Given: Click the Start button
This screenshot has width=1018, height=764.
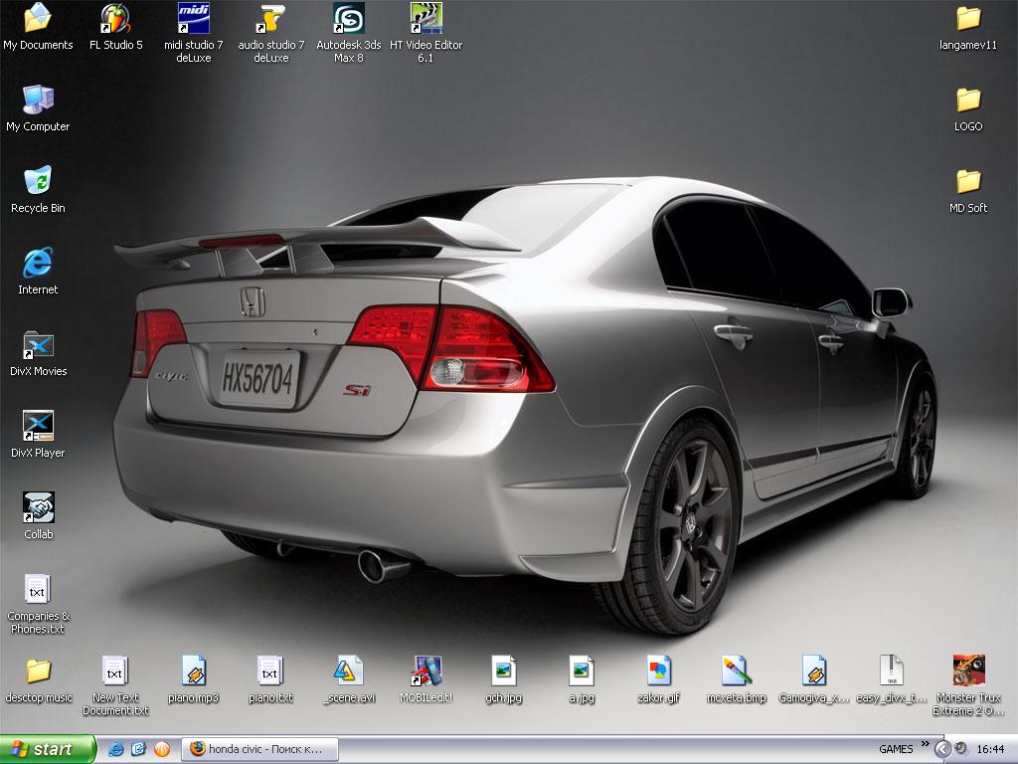Looking at the screenshot, I should pyautogui.click(x=48, y=749).
